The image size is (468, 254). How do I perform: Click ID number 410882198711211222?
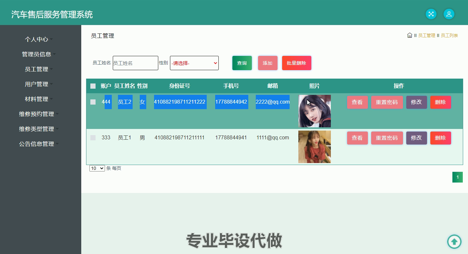click(180, 102)
